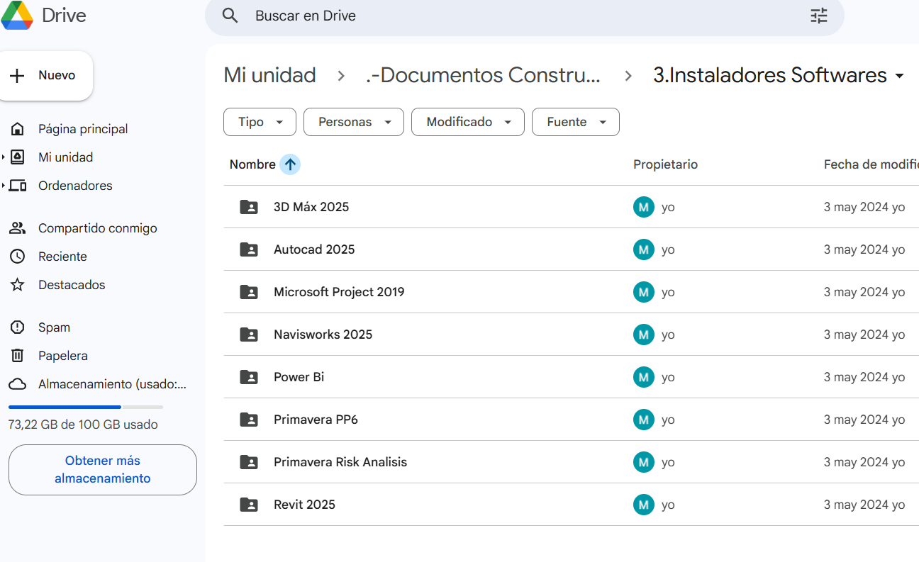Screen dimensions: 919x562
Task: Click Obtener más almacenamiento
Action: [102, 469]
